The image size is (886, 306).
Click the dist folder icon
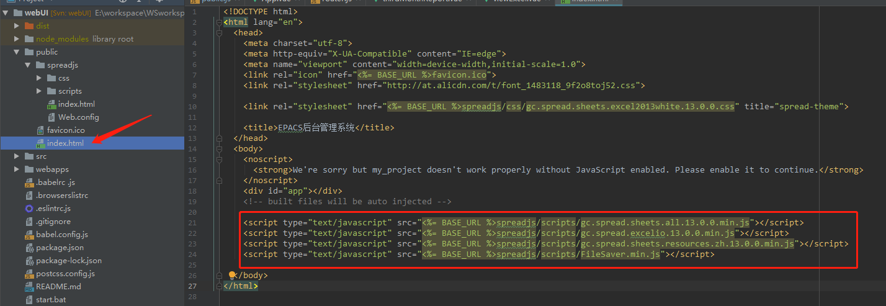click(29, 26)
